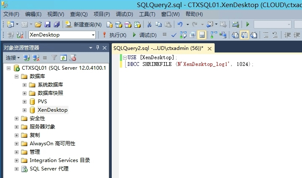The height and width of the screenshot is (178, 302).
Task: Click the Save file icon
Action: coord(47,24)
